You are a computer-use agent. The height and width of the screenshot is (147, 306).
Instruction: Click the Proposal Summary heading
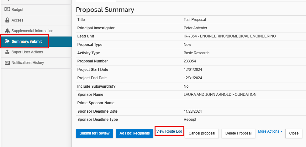pos(105,10)
